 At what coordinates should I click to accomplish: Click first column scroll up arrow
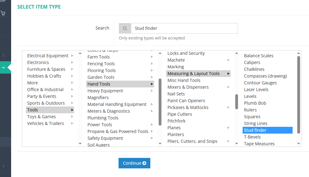[80, 53]
